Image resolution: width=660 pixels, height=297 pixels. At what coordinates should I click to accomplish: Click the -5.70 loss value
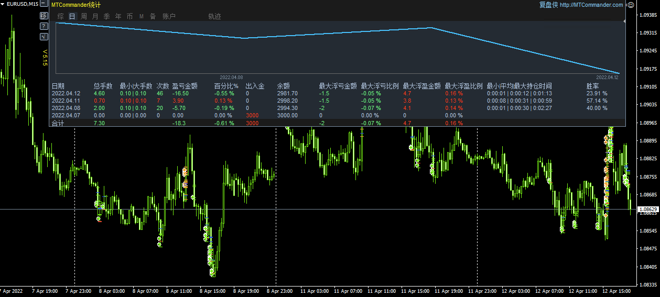[179, 108]
